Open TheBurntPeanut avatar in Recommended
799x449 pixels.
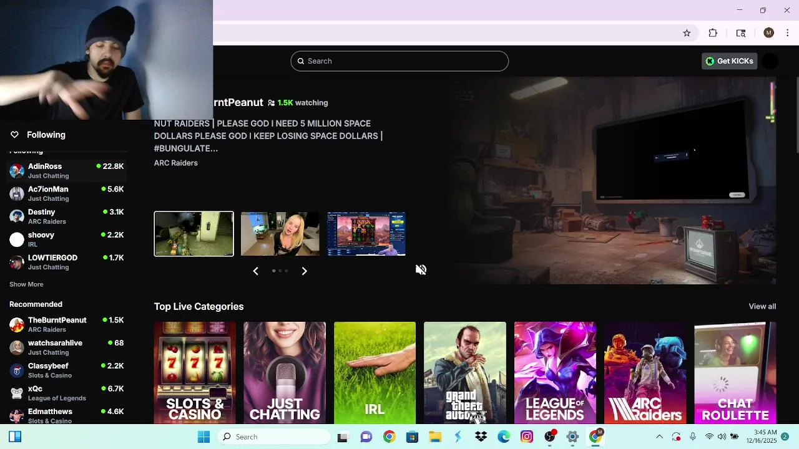tap(17, 324)
